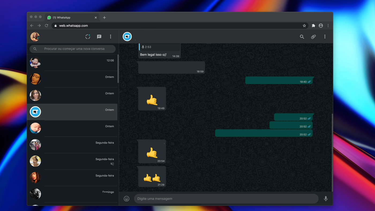375x211 pixels.
Task: Open the sidebar three-dot menu
Action: point(111,37)
